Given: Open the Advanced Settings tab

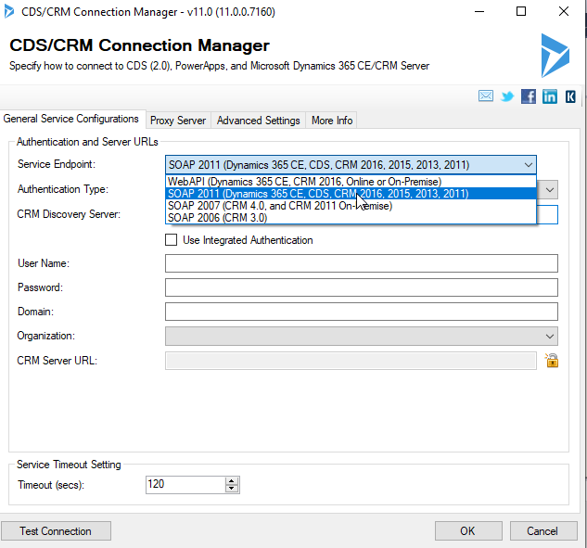Looking at the screenshot, I should [259, 121].
